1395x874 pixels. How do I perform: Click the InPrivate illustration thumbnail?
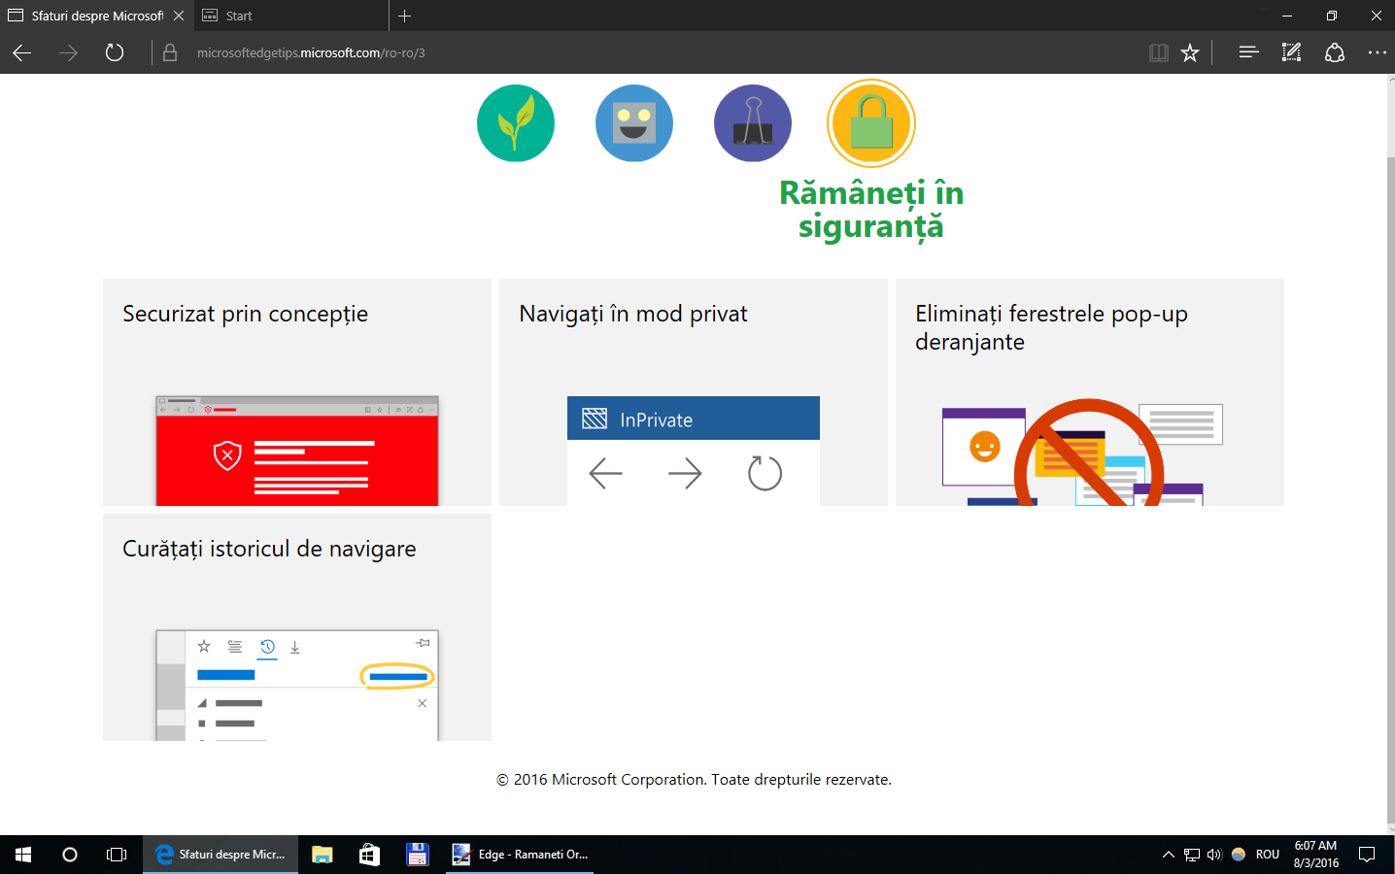694,451
